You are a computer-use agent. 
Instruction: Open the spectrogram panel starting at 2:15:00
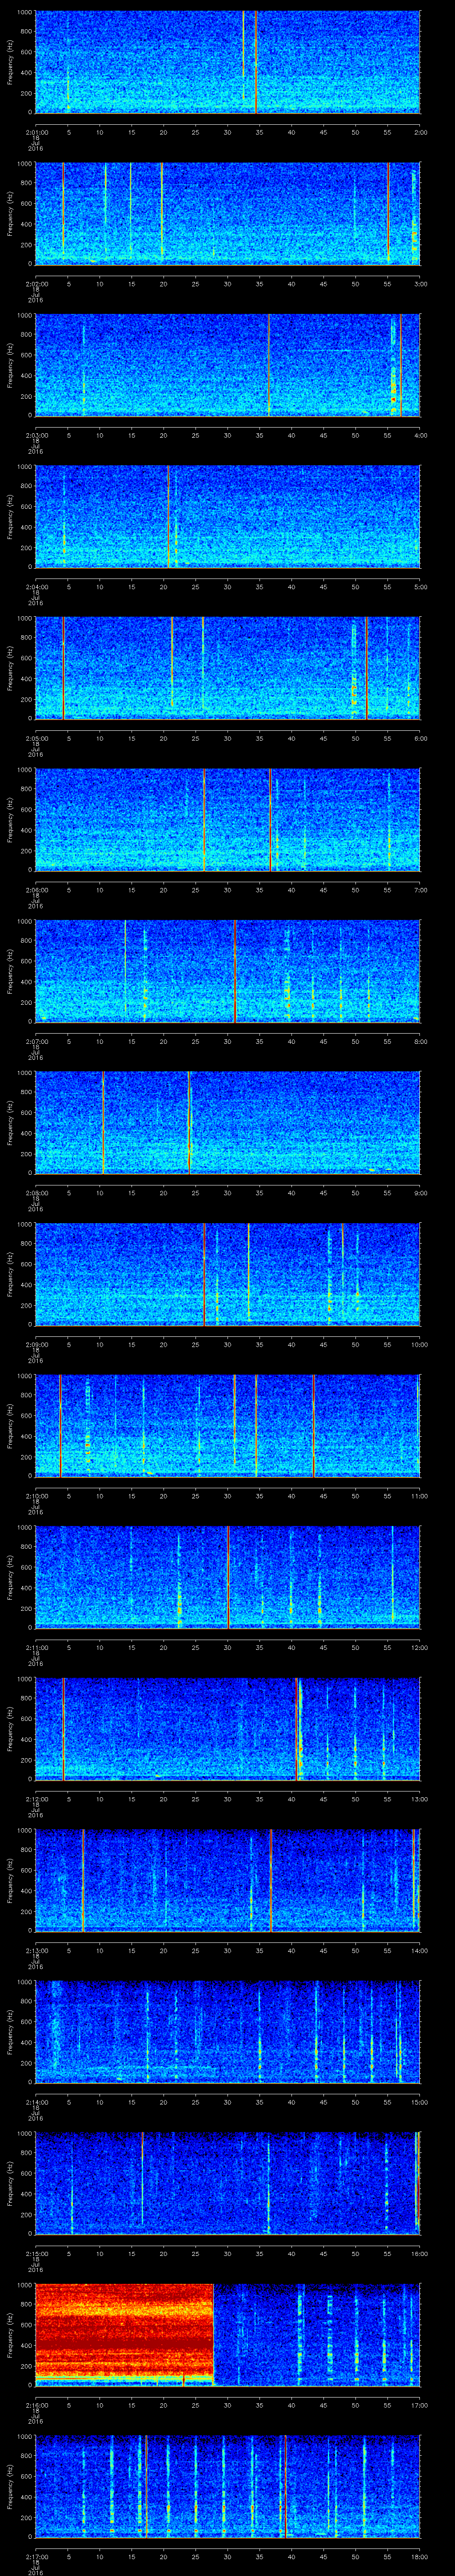[x=228, y=2183]
